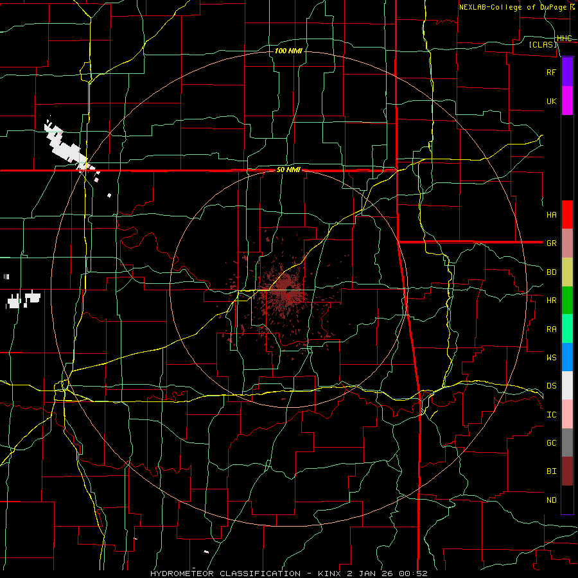578x578 pixels.
Task: Click the 100 NMI range ring label
Action: click(288, 51)
